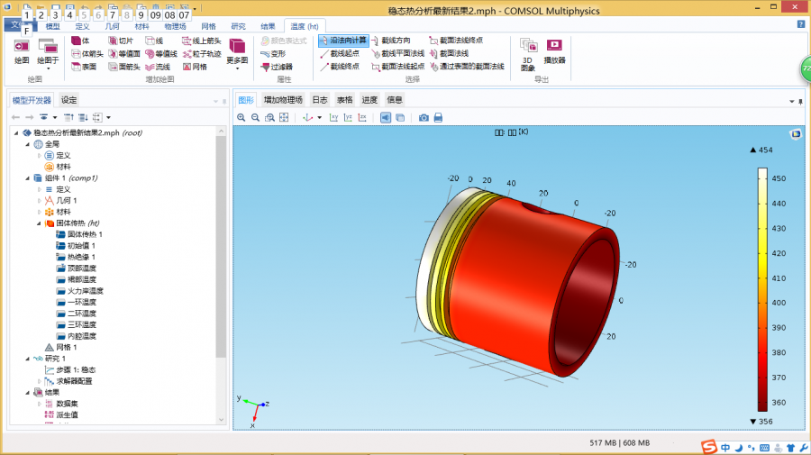Take a snapshot with the camera icon
The image size is (811, 455).
(x=424, y=118)
